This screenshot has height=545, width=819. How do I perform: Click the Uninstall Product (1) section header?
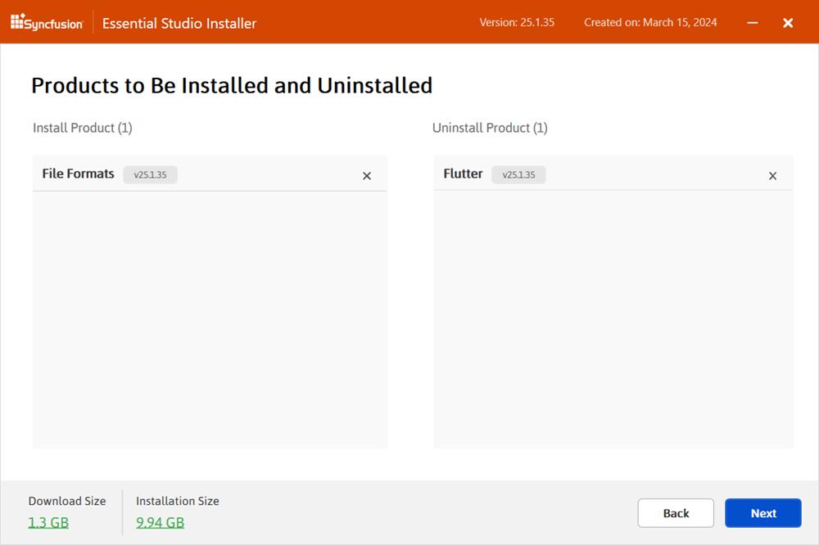click(490, 128)
